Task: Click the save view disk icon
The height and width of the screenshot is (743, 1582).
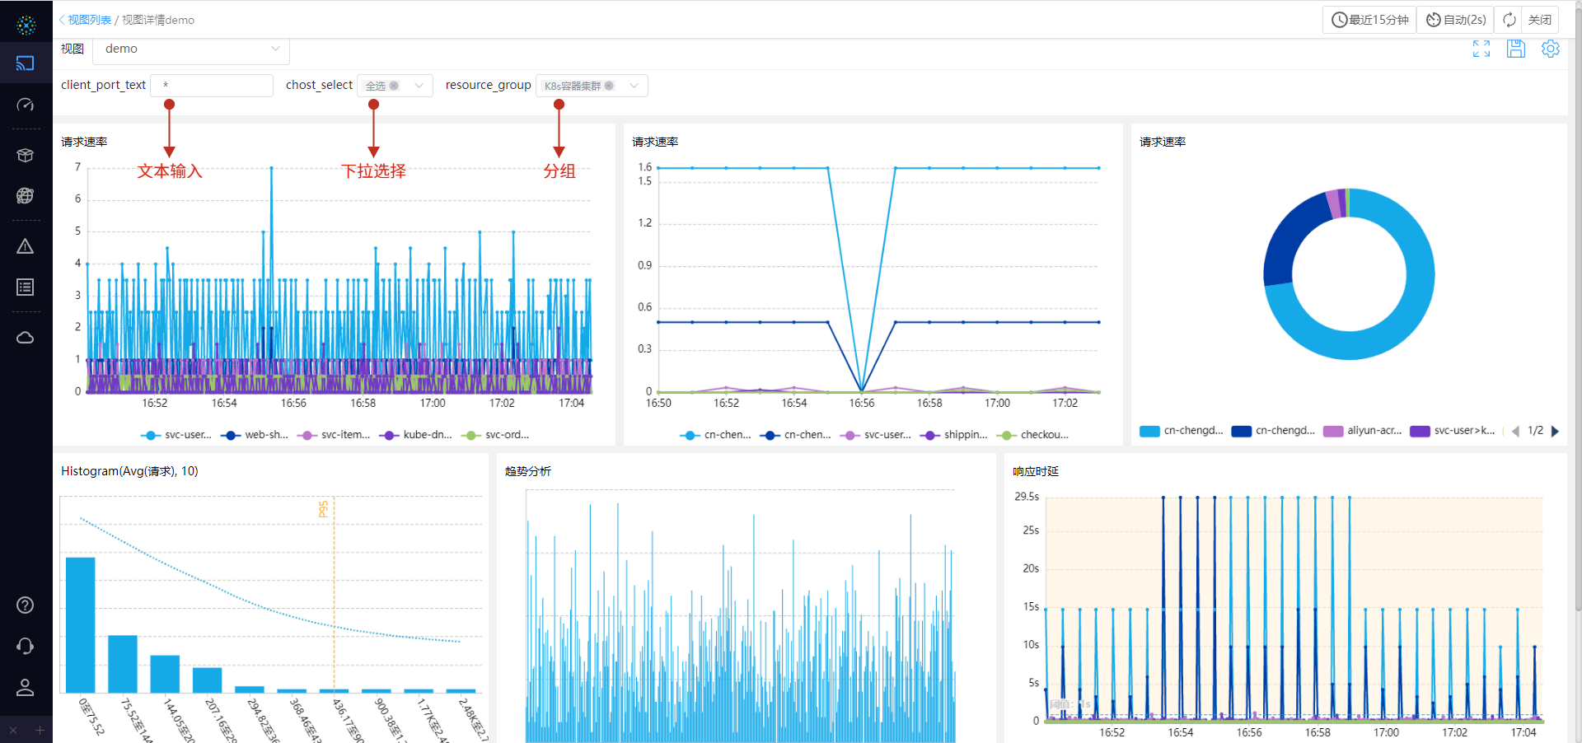Action: [1515, 49]
